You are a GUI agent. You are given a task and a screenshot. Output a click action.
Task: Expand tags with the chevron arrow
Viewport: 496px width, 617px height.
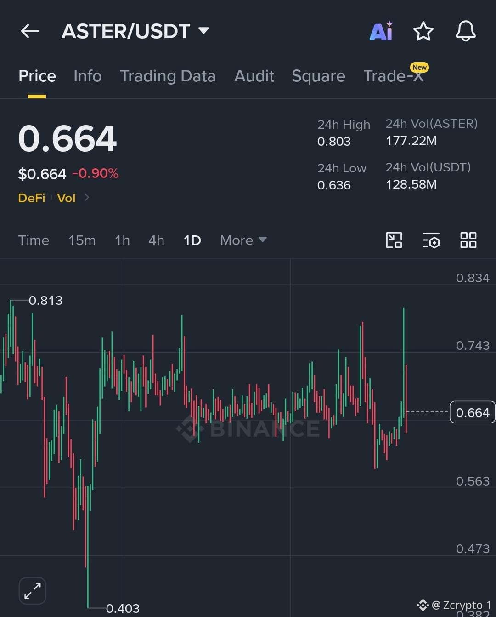86,198
